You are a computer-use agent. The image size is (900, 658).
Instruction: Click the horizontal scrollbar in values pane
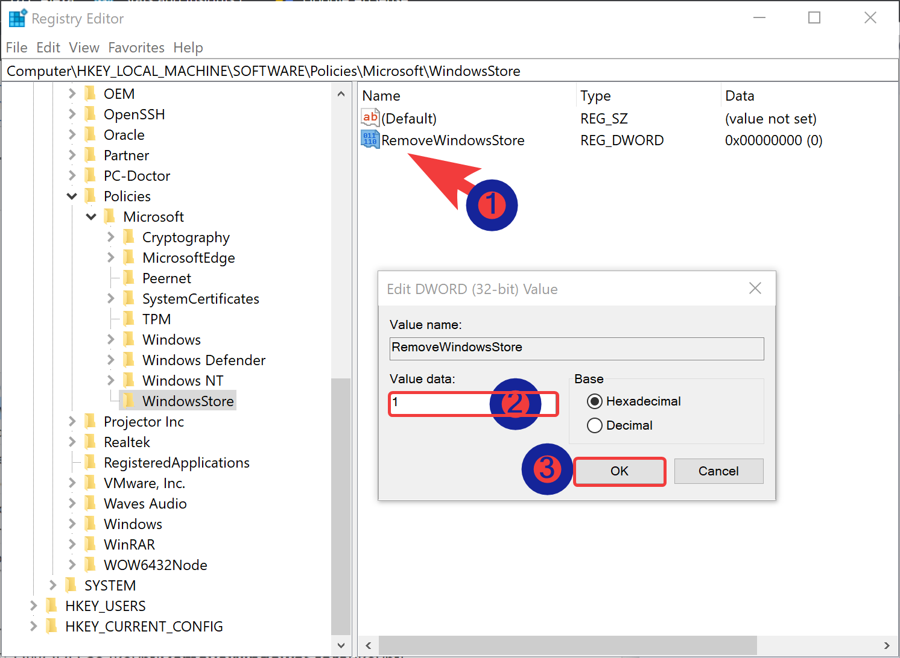coord(567,645)
